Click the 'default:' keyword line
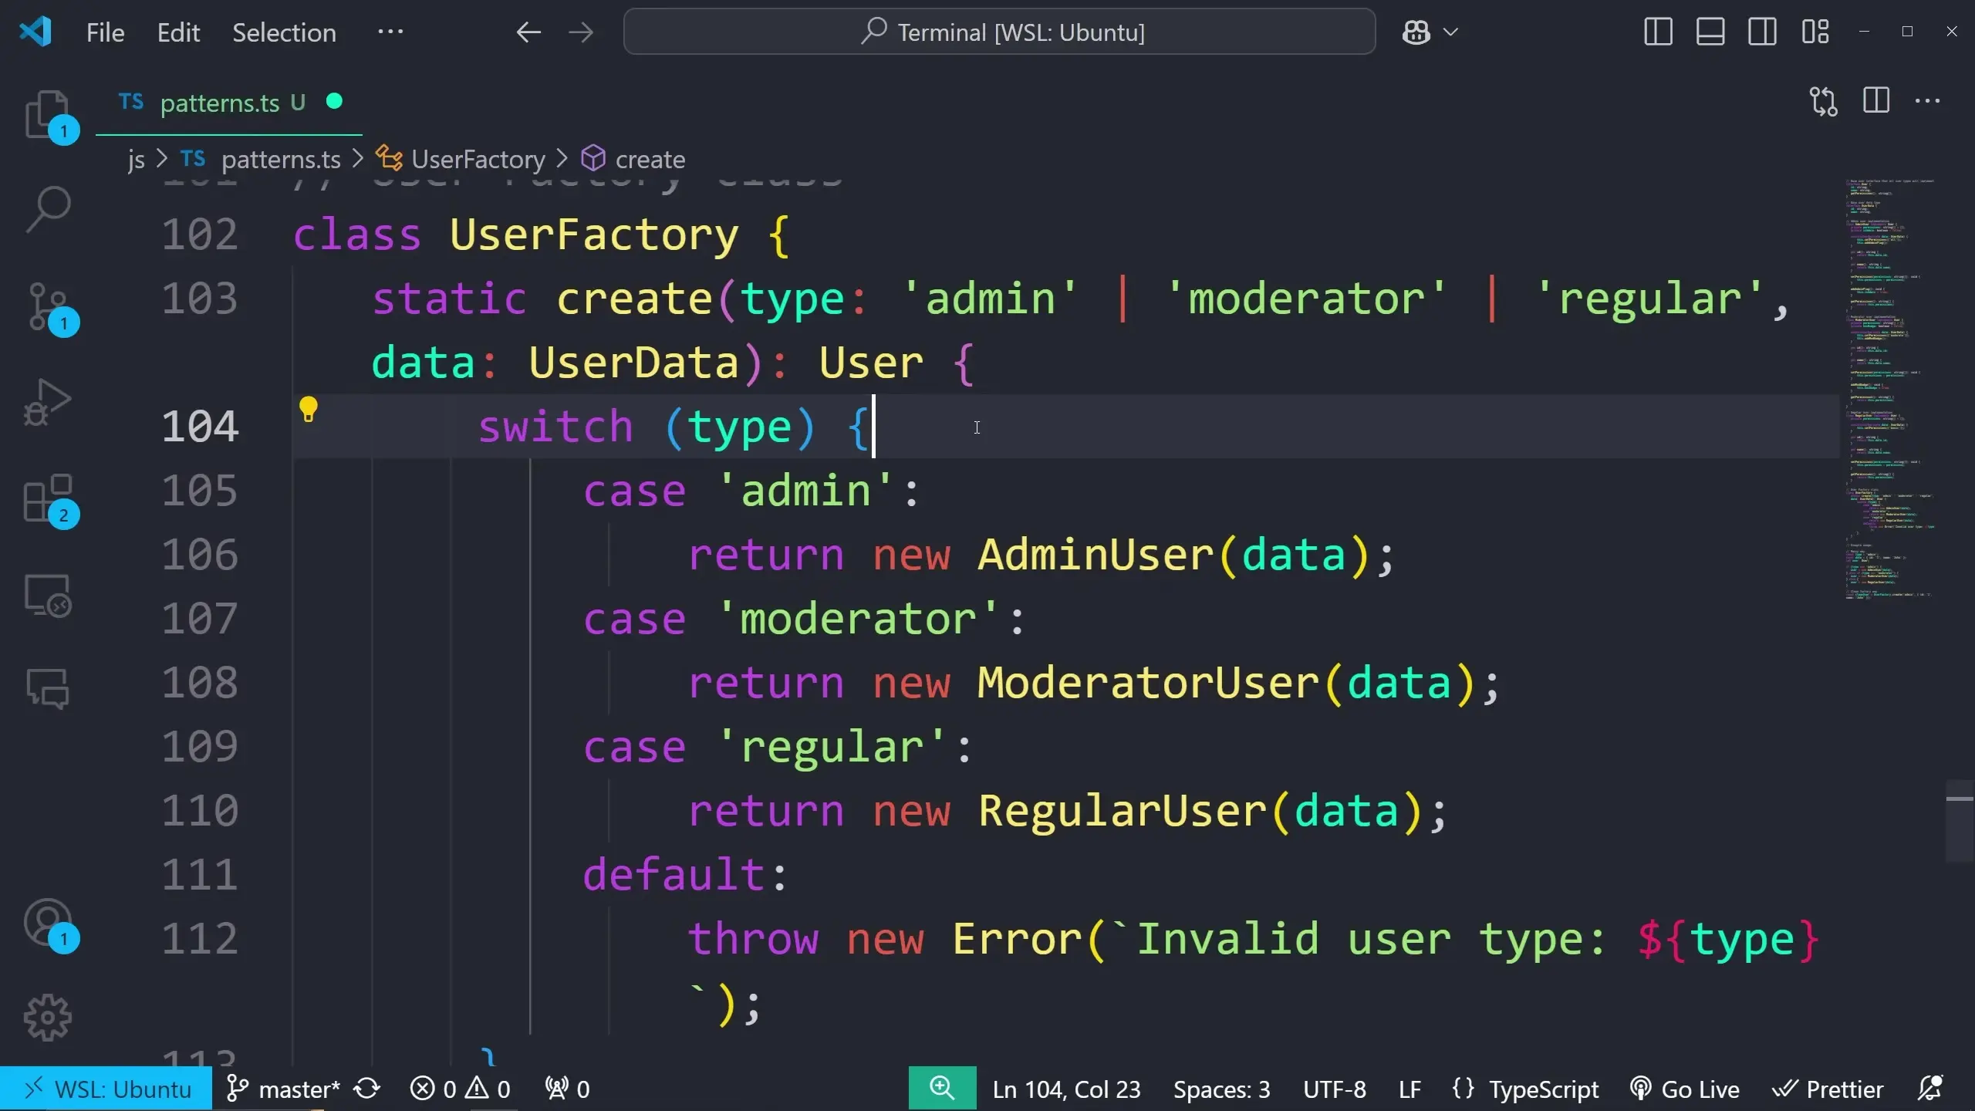 tap(684, 875)
